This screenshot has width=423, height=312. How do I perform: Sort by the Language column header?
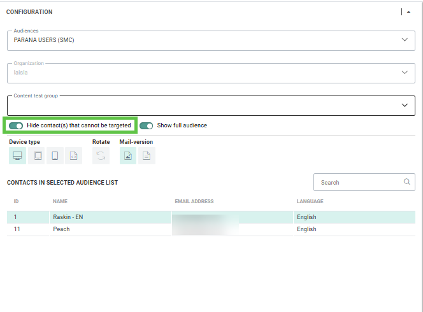[310, 201]
